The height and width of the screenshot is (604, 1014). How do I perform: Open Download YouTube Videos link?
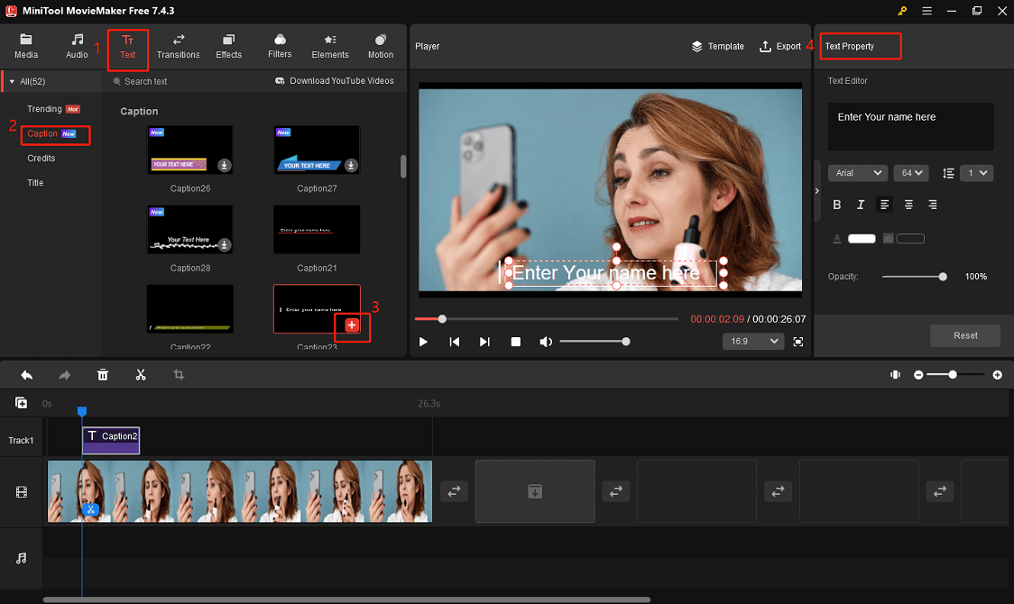[x=335, y=81]
